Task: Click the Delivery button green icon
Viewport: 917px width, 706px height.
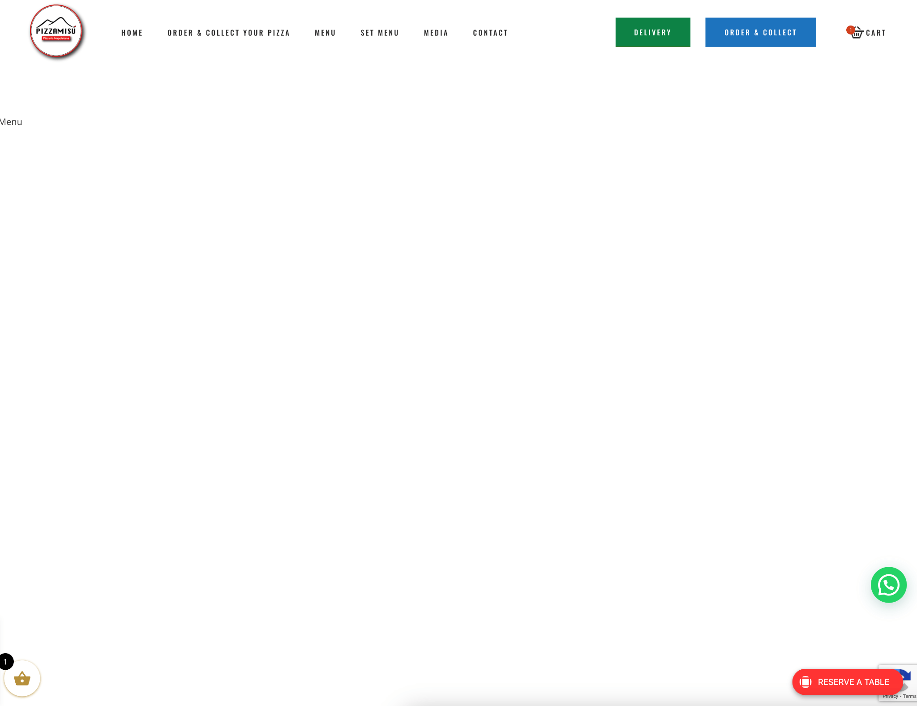Action: point(653,32)
